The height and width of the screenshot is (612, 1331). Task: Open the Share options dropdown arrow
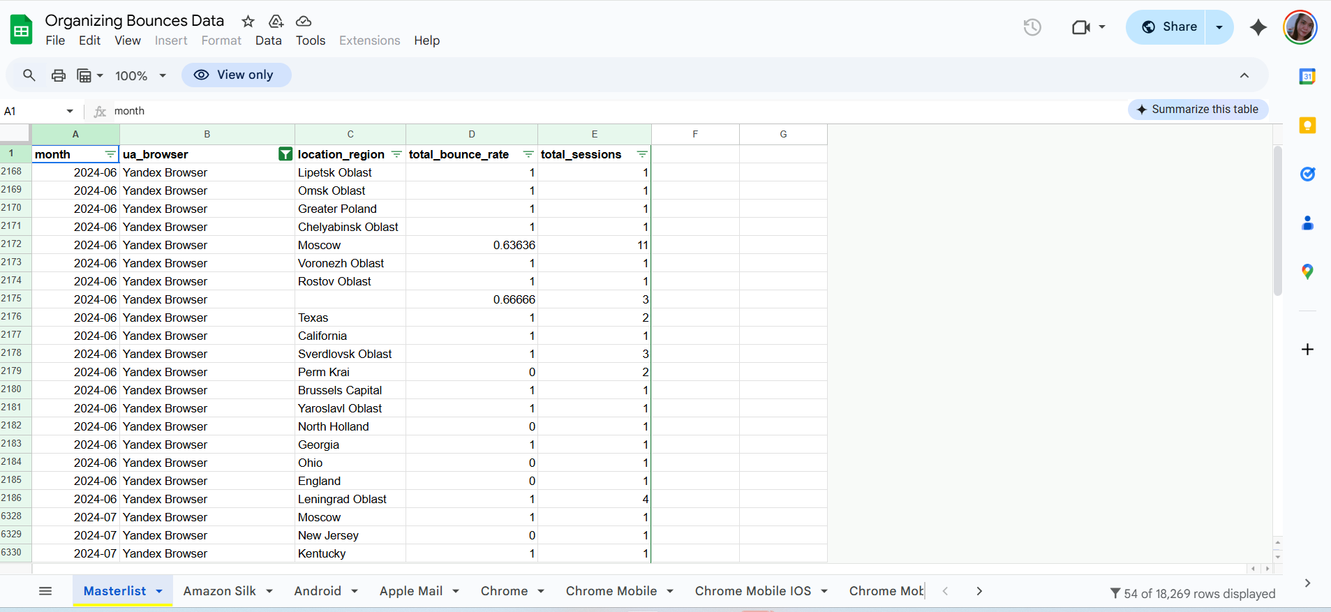pyautogui.click(x=1219, y=27)
